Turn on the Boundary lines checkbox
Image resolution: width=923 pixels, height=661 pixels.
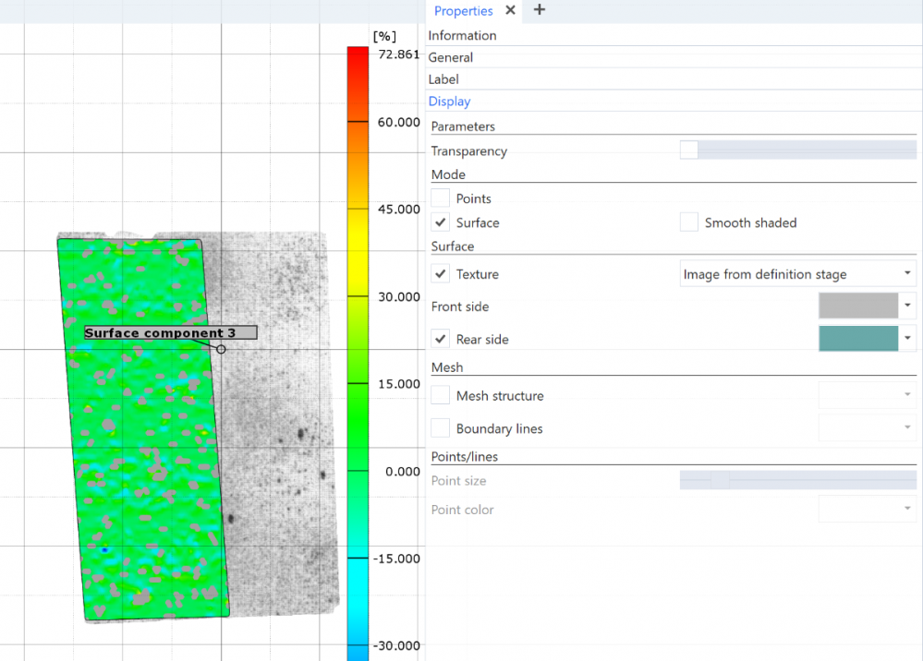coord(441,428)
